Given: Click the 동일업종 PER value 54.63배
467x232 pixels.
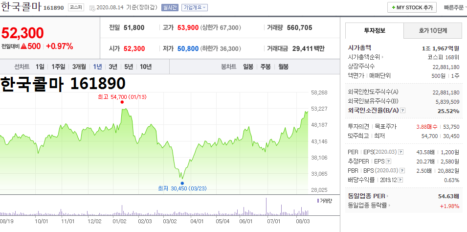Looking at the screenshot, I should [448, 196].
